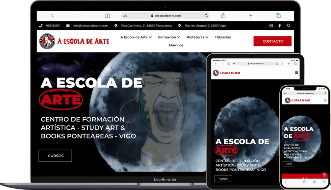
Task: Click the envelope icon beside the email
Action: click(x=68, y=26)
